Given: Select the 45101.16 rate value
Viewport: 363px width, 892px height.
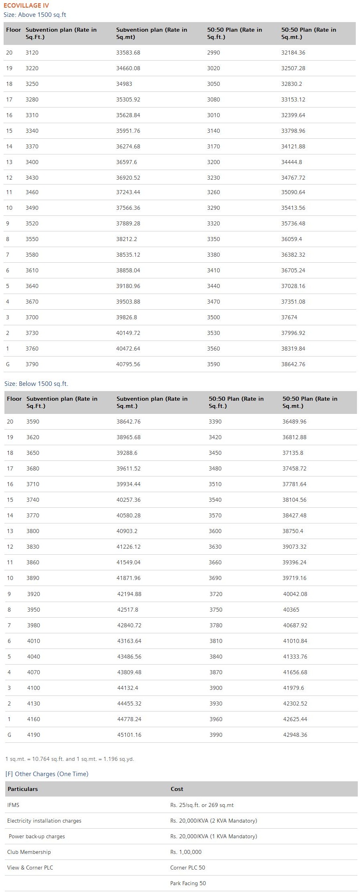Looking at the screenshot, I should (x=129, y=735).
